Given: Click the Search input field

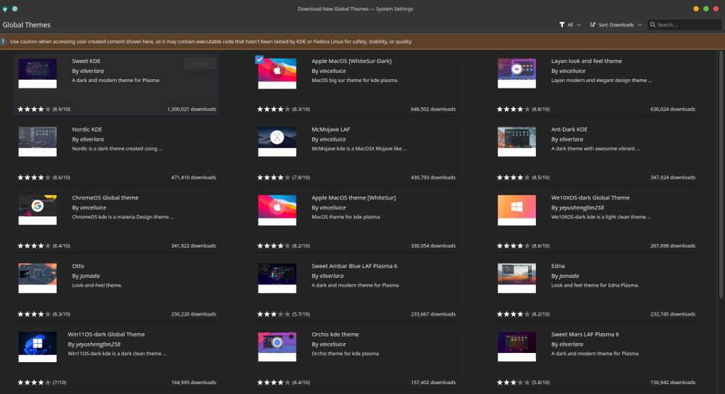Looking at the screenshot, I should tap(684, 25).
